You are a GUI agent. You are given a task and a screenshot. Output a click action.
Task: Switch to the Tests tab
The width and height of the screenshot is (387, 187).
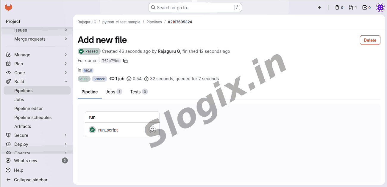click(x=139, y=92)
